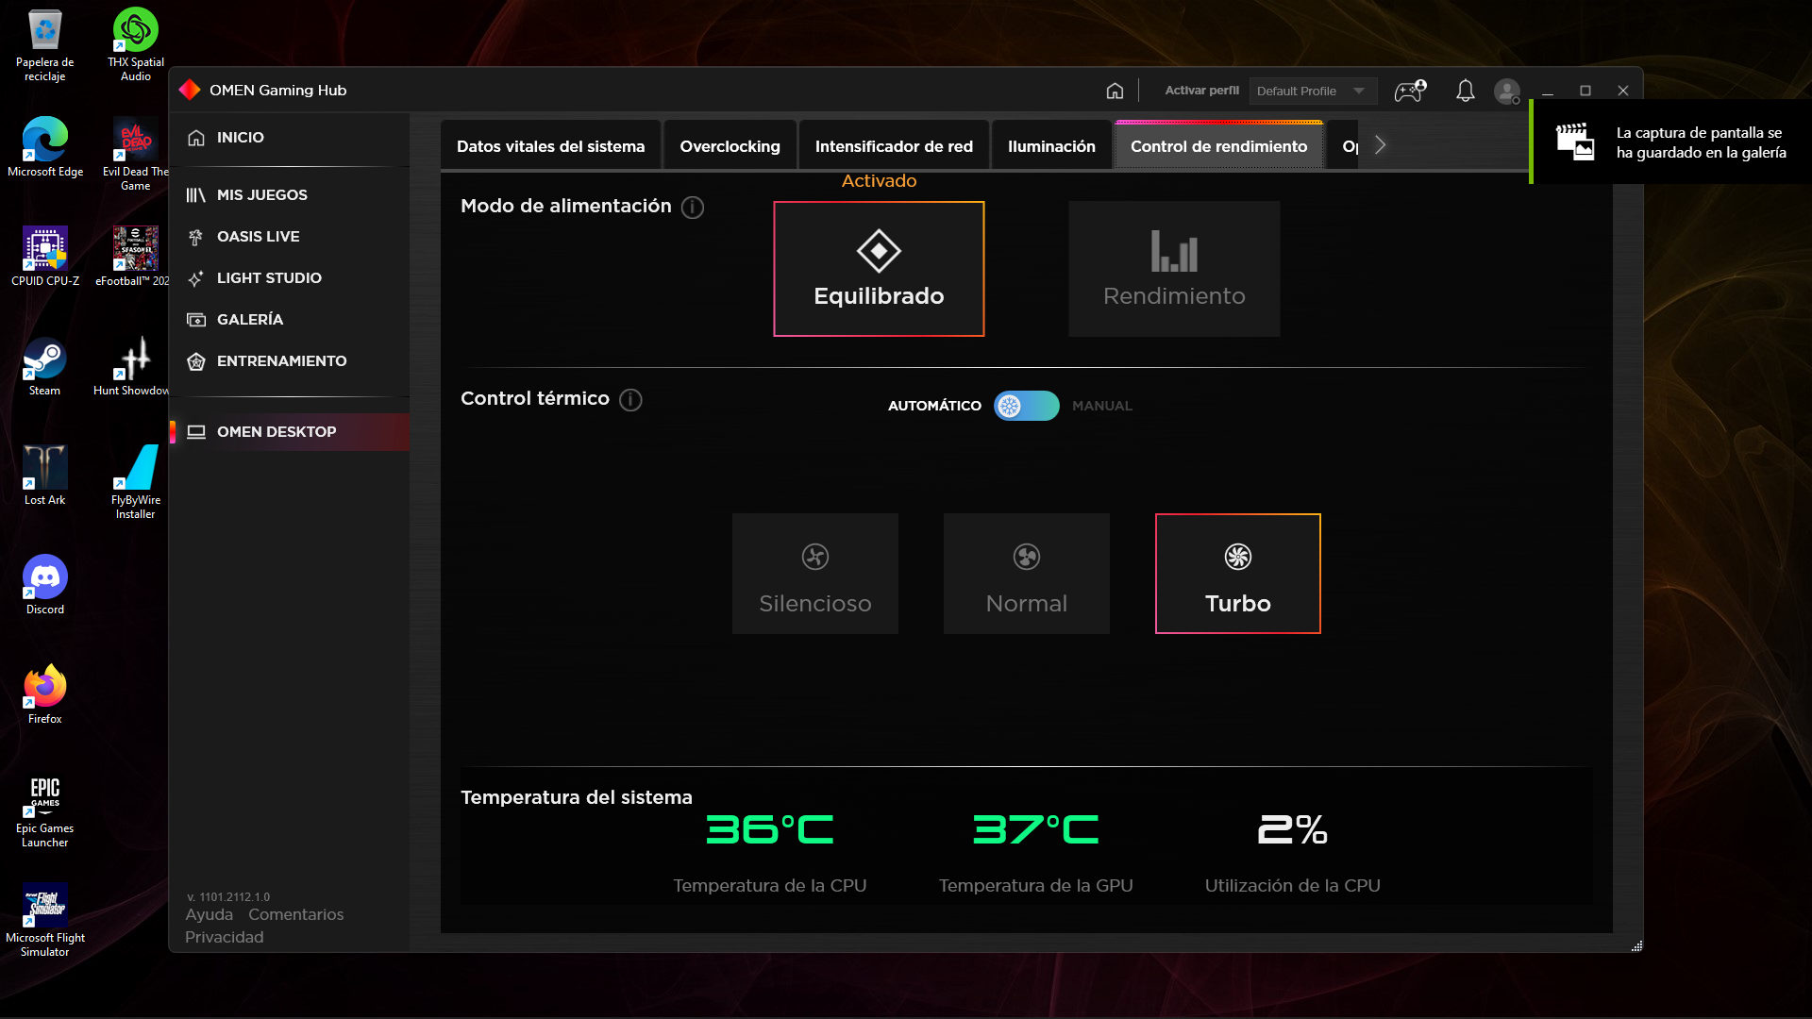Viewport: 1812px width, 1019px height.
Task: Click info icon beside Control térmico
Action: point(630,400)
